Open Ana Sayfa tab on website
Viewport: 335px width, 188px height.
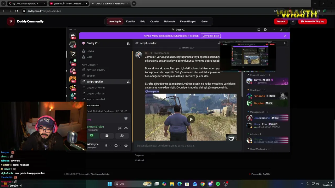click(115, 21)
